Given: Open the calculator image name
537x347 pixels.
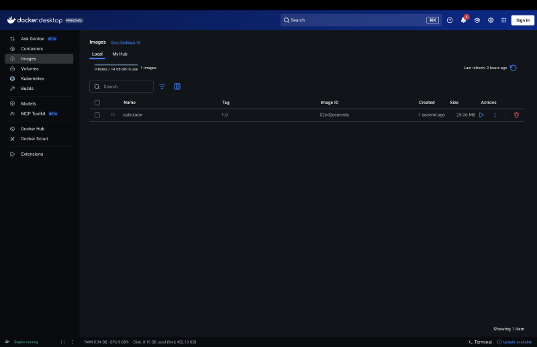Looking at the screenshot, I should click(132, 115).
